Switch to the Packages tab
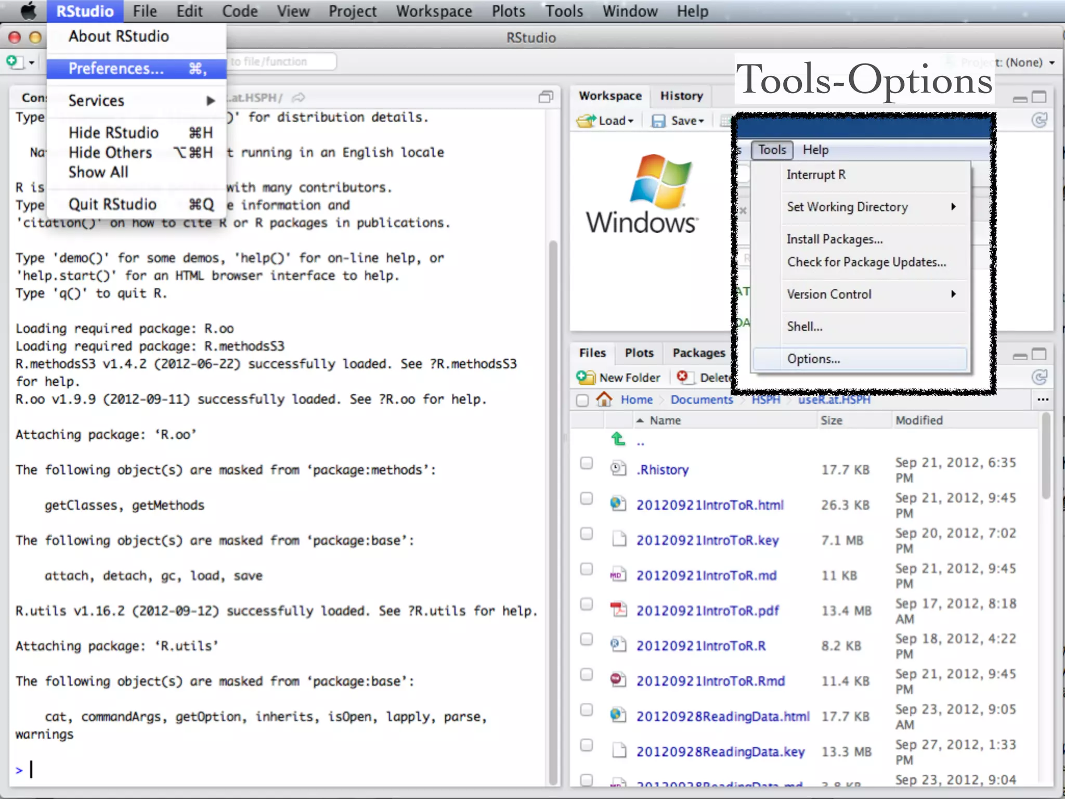The width and height of the screenshot is (1065, 799). [698, 353]
